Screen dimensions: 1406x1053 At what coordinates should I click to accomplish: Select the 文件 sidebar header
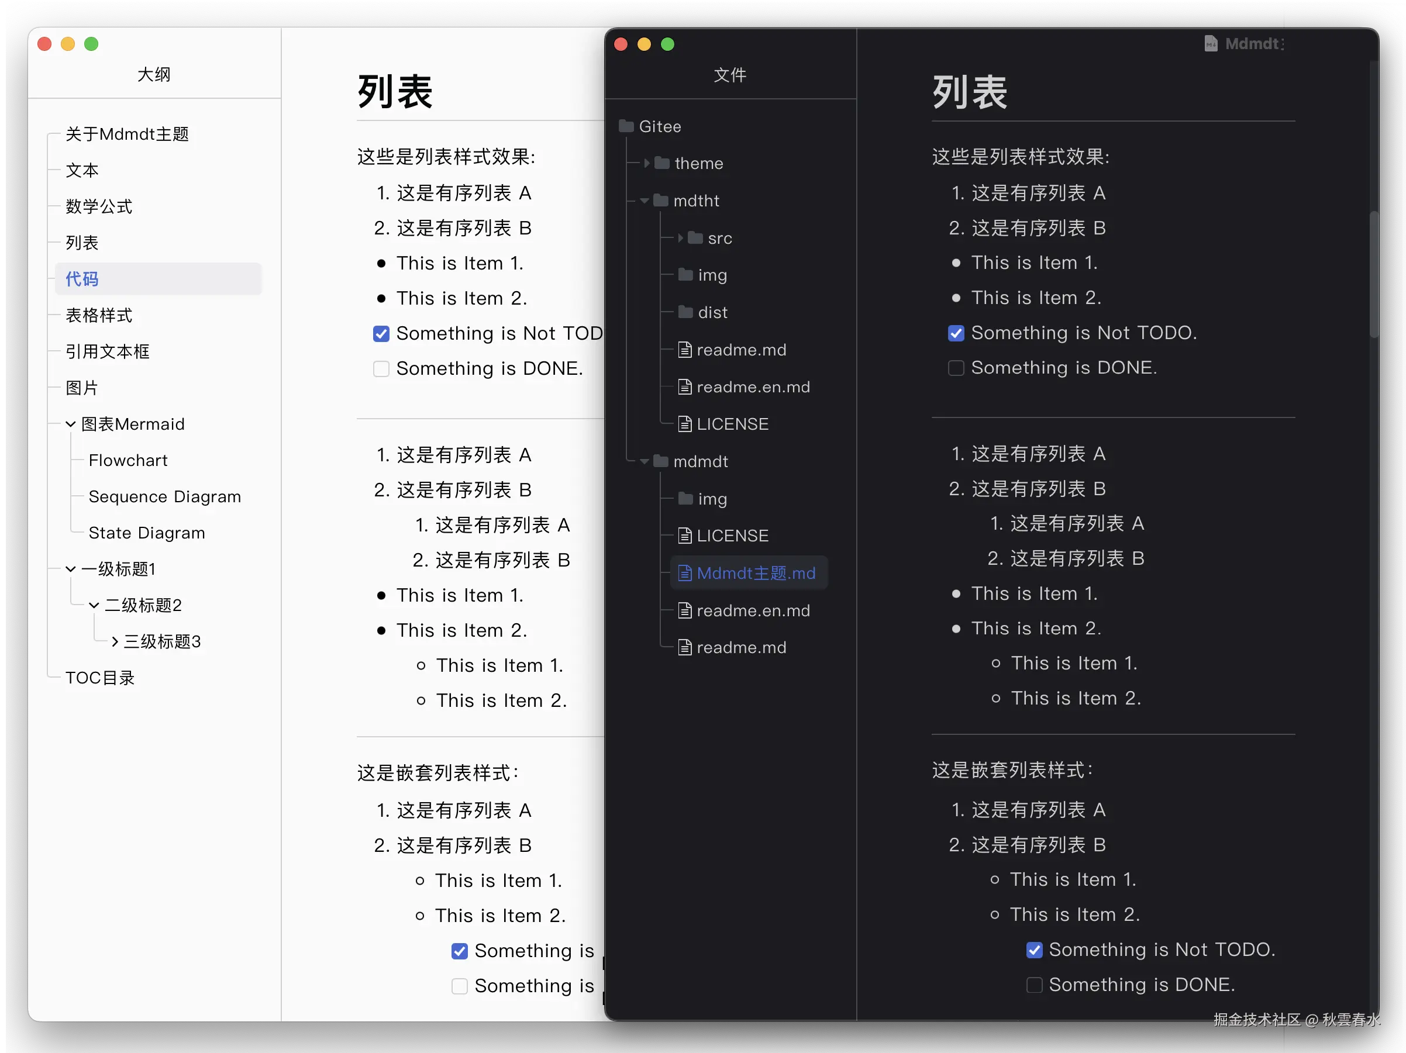pos(729,75)
